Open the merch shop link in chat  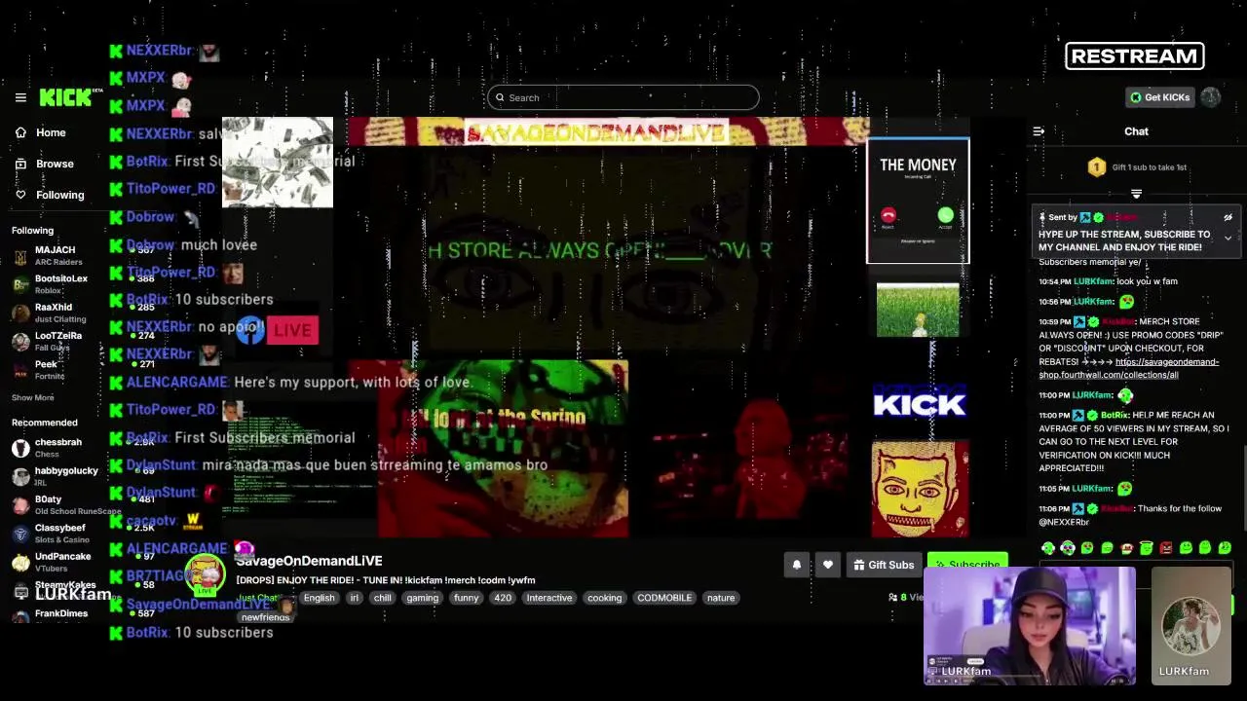click(x=1129, y=368)
